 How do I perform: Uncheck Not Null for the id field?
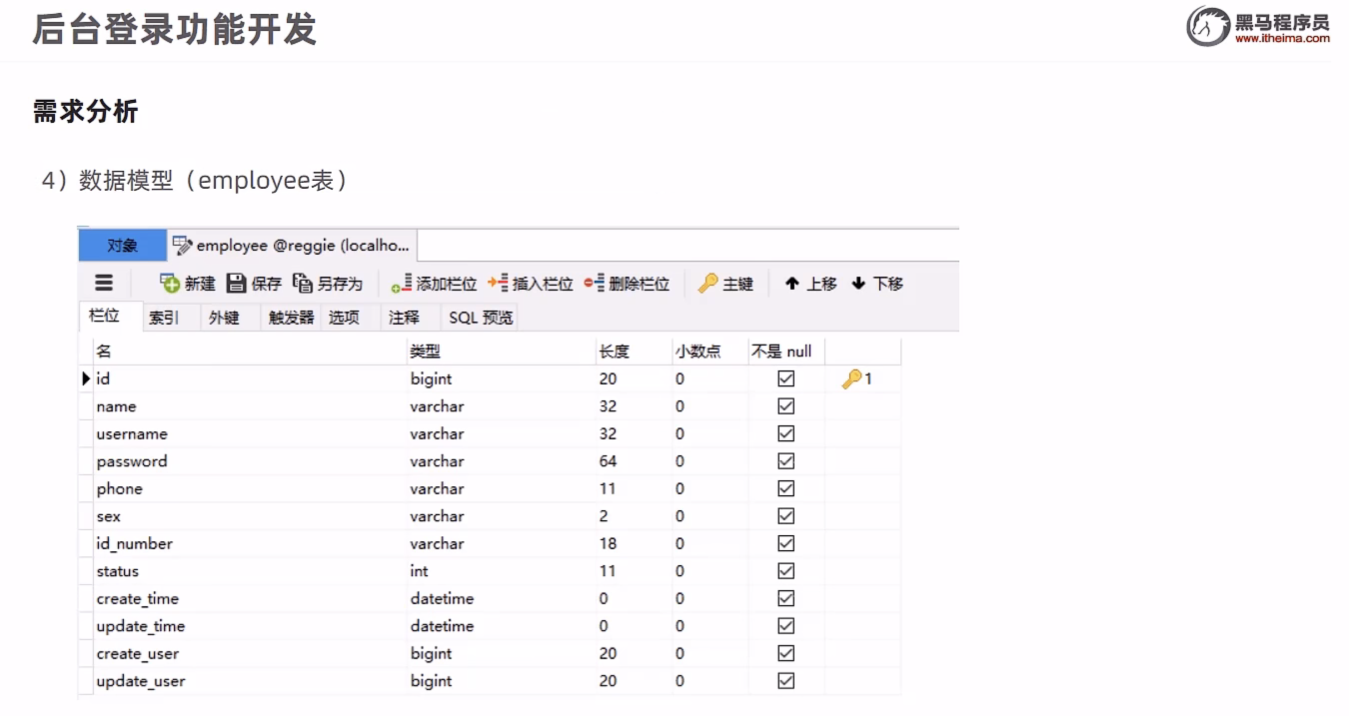coord(785,378)
